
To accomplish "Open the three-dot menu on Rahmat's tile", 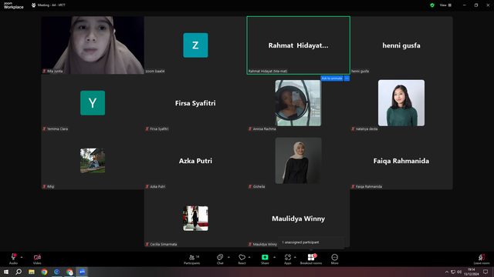I will coord(347,78).
